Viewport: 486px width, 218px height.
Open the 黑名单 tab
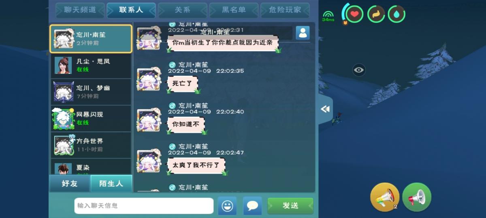coord(234,10)
